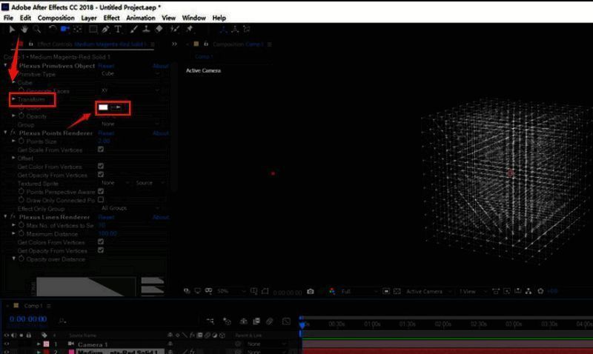Click About for Plexus Lines Renderer
This screenshot has width=593, height=354.
161,217
